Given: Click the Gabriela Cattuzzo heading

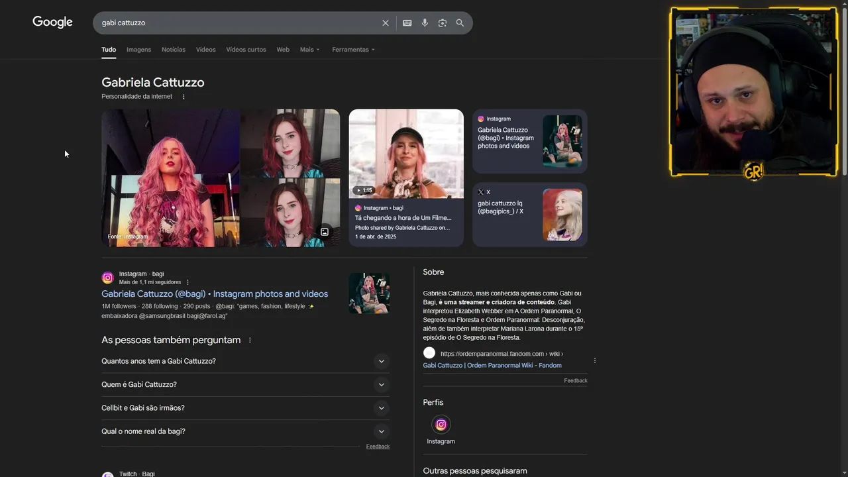Looking at the screenshot, I should tap(153, 83).
